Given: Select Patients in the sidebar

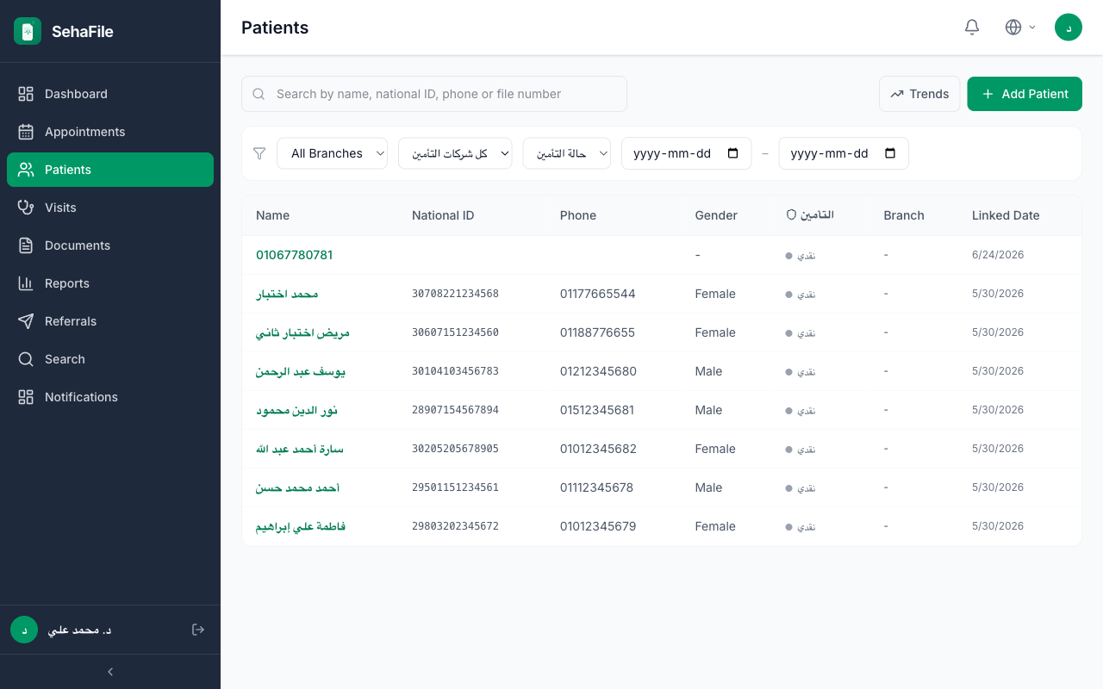Looking at the screenshot, I should 110,170.
